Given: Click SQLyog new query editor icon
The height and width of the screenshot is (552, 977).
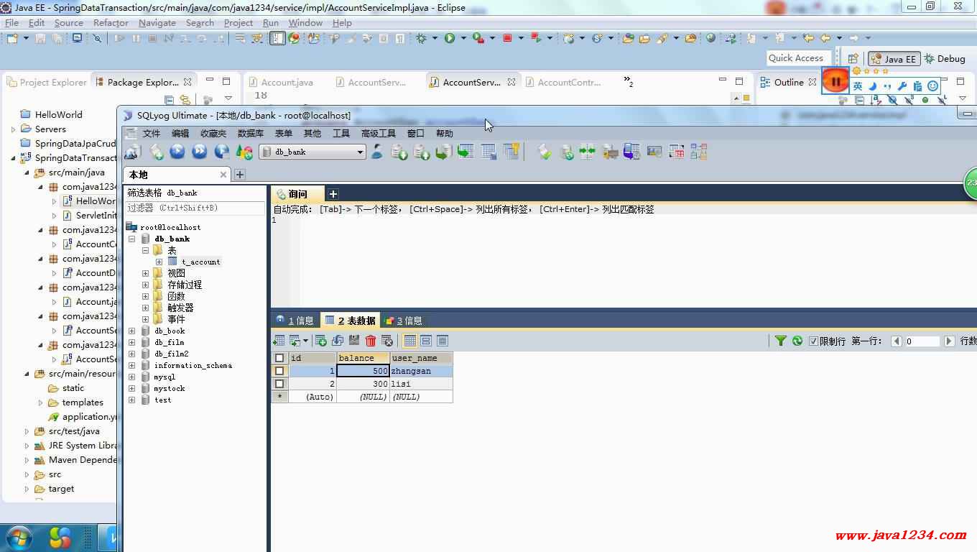Looking at the screenshot, I should point(156,152).
